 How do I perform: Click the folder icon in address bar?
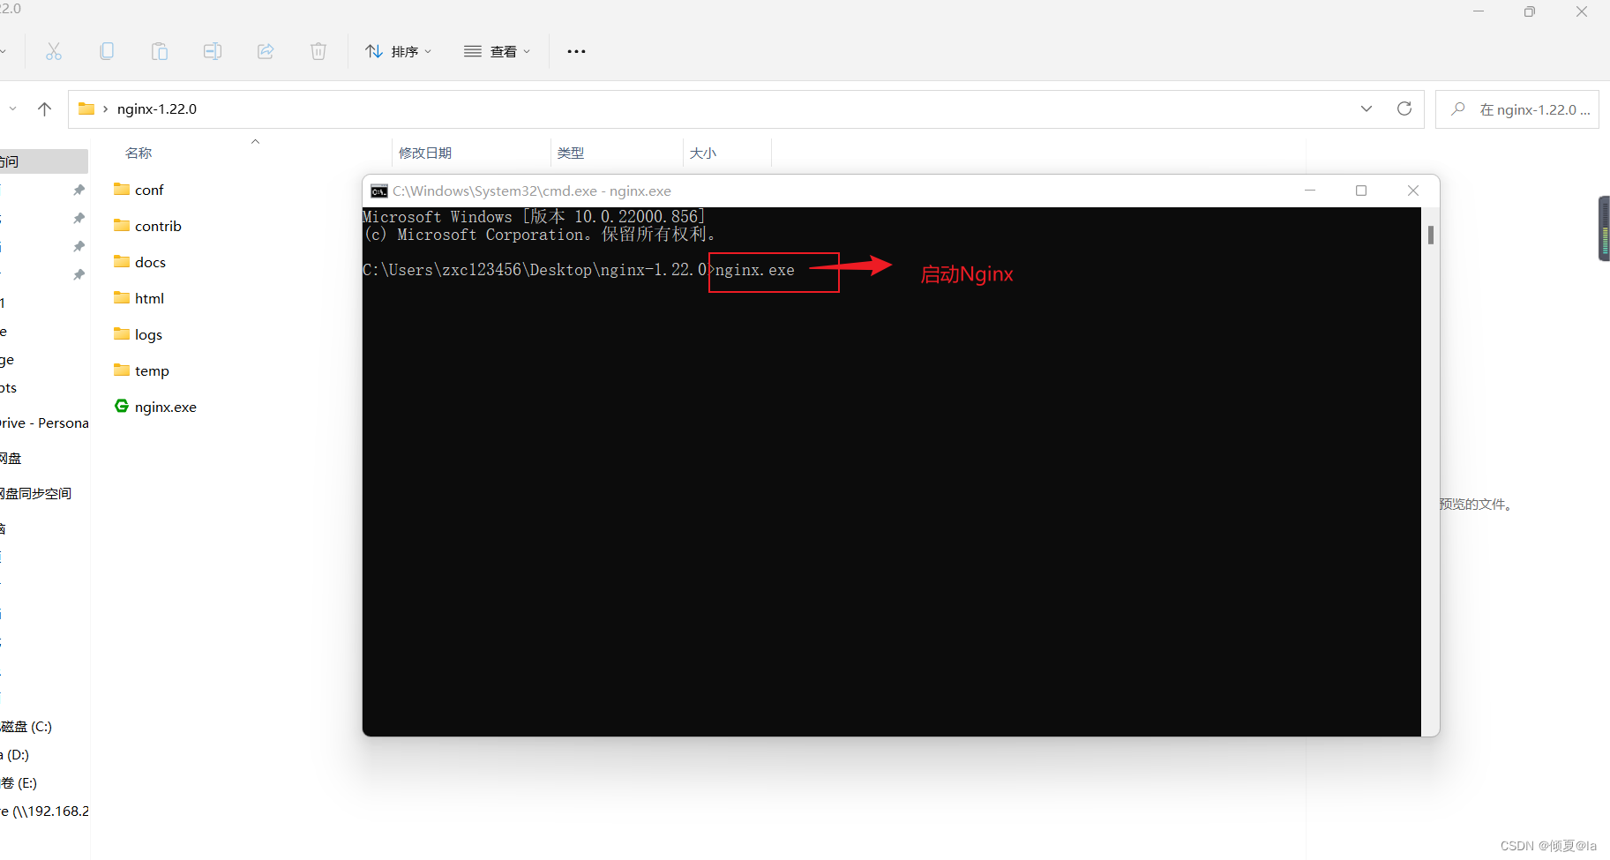point(86,108)
